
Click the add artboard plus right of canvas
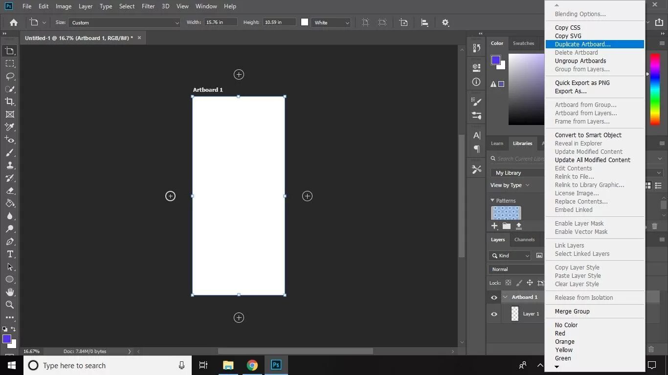pos(307,196)
